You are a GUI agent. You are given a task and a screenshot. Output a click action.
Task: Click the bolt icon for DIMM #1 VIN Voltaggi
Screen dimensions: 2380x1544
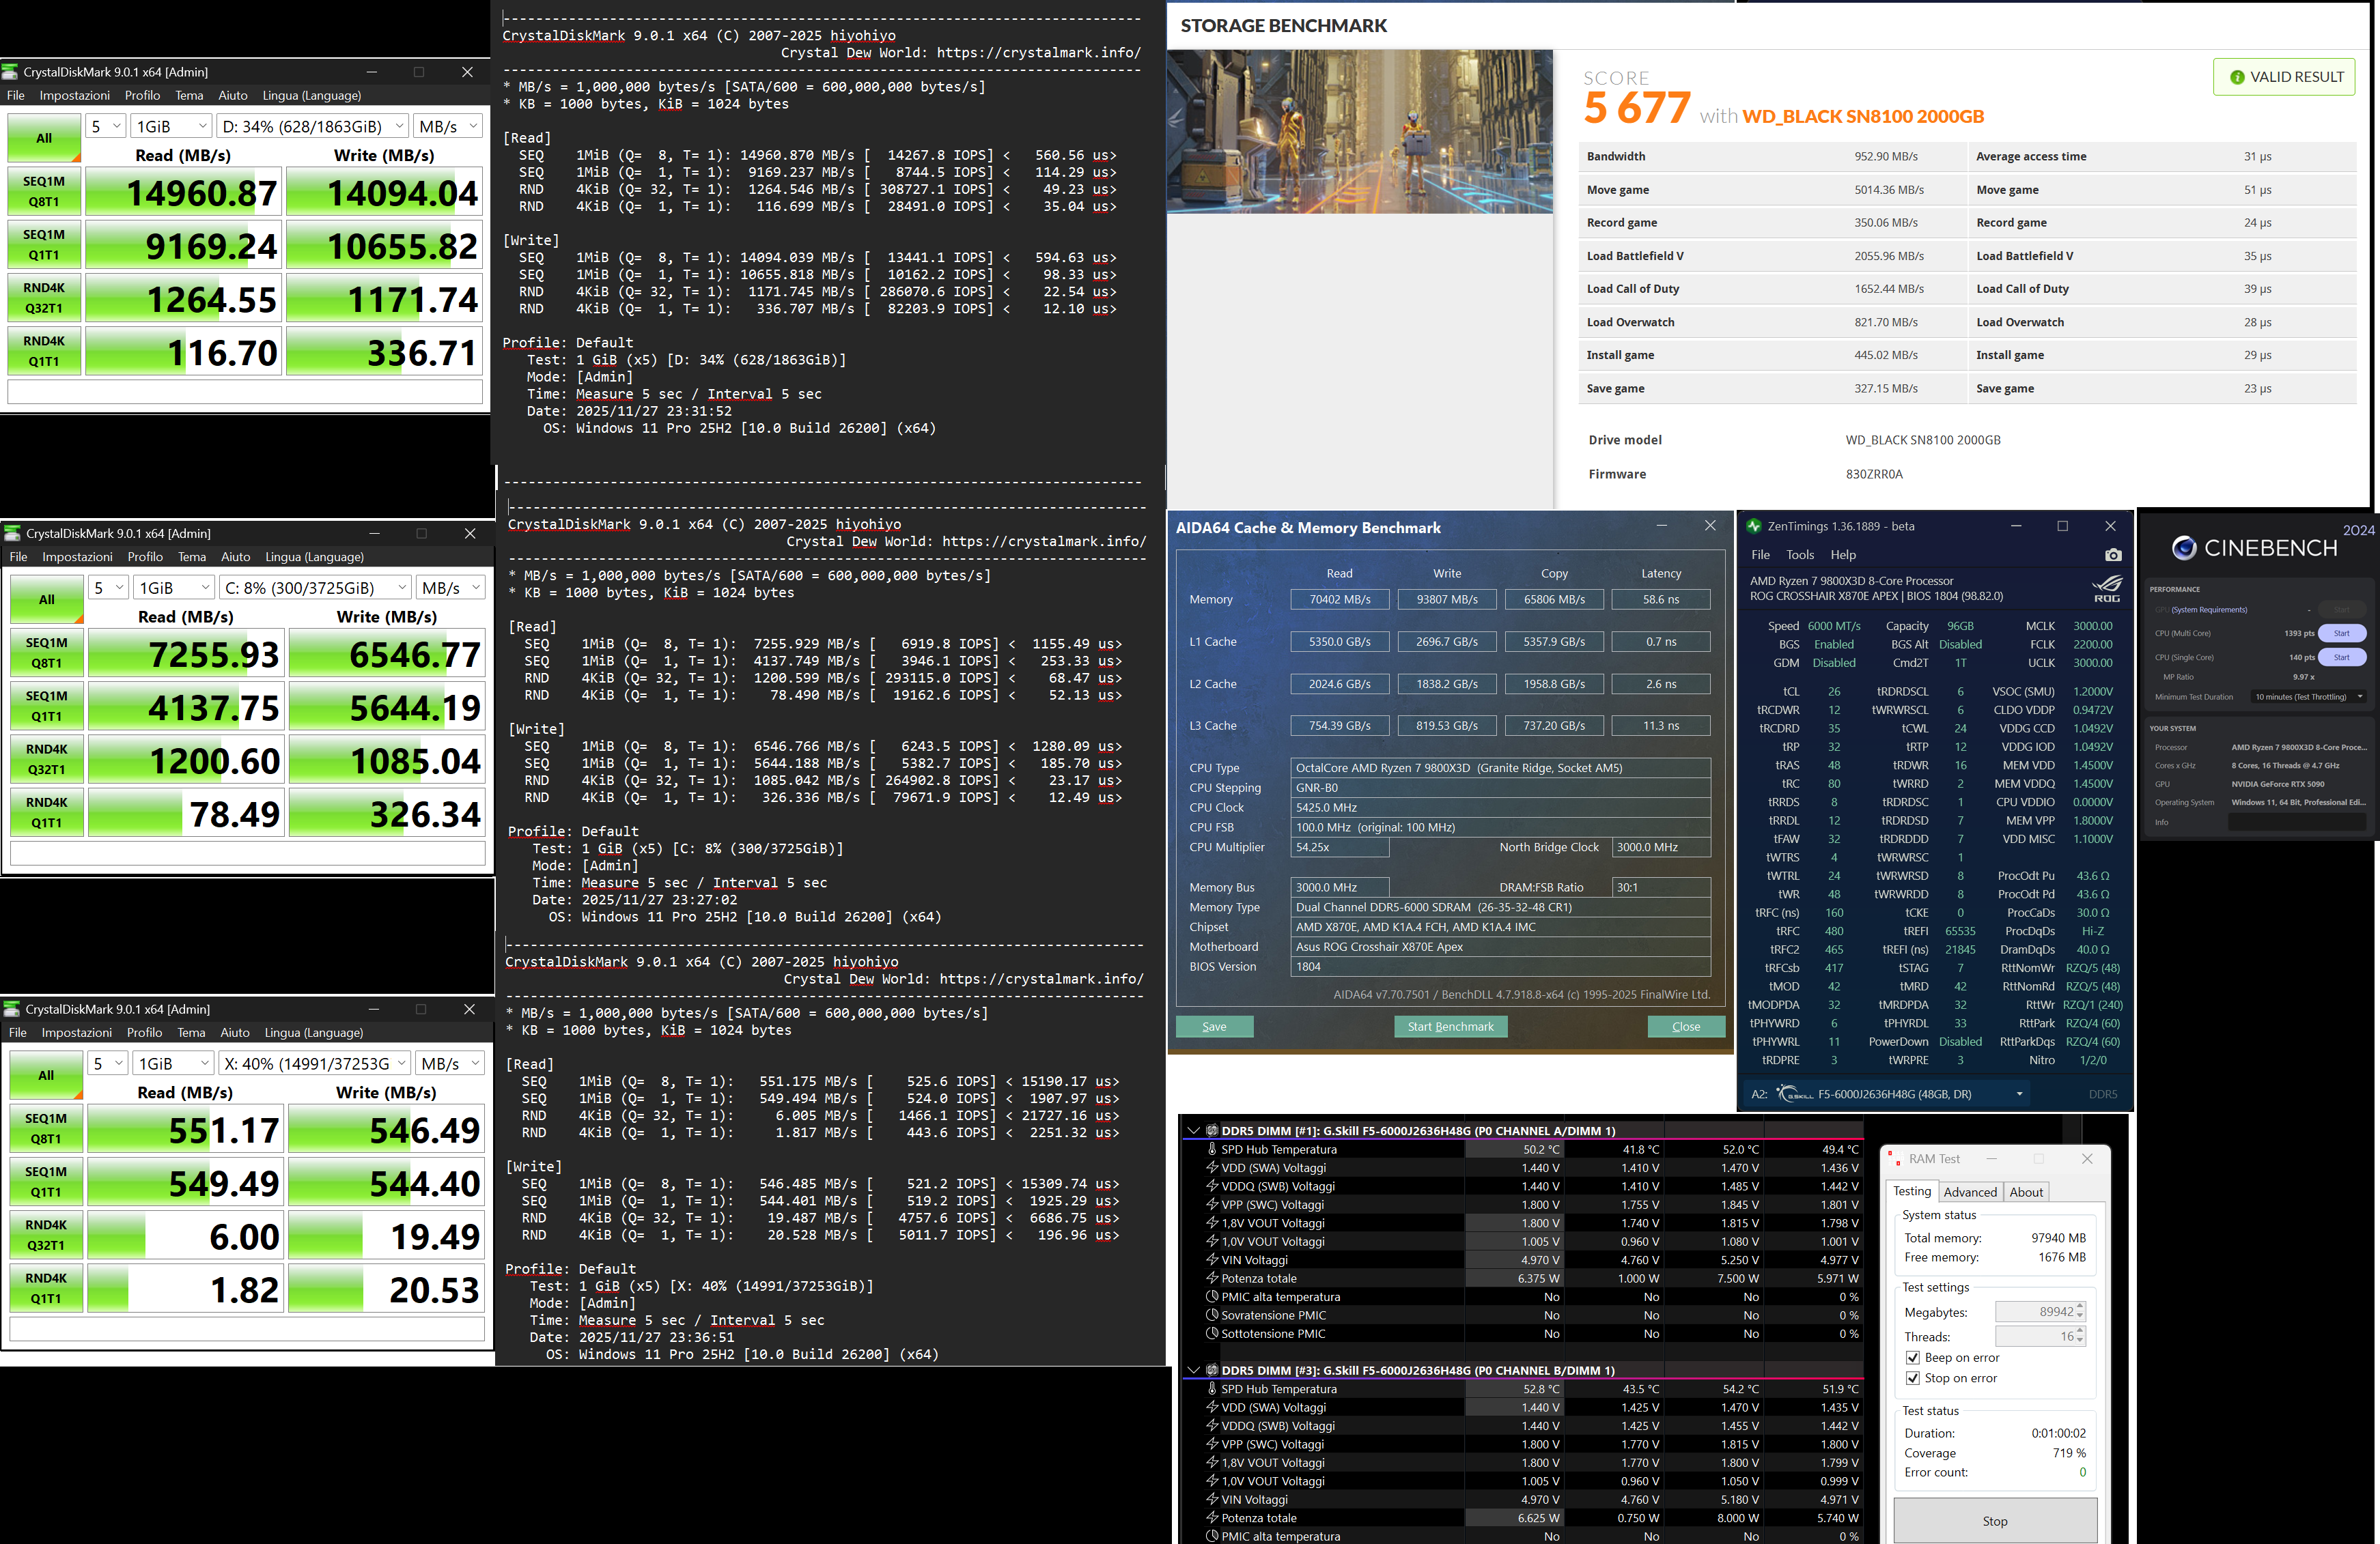coord(1212,1260)
